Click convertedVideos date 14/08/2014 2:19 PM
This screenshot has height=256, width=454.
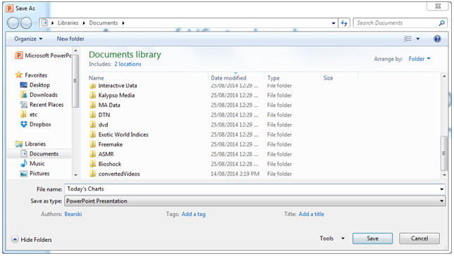point(235,174)
